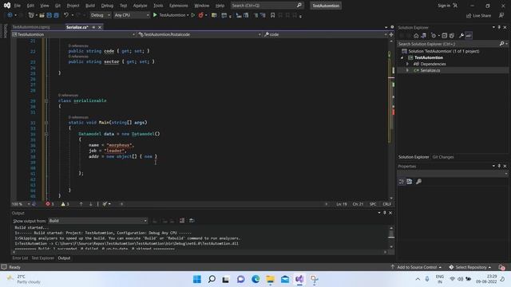Open the File menu
The width and height of the screenshot is (511, 287).
tap(18, 6)
